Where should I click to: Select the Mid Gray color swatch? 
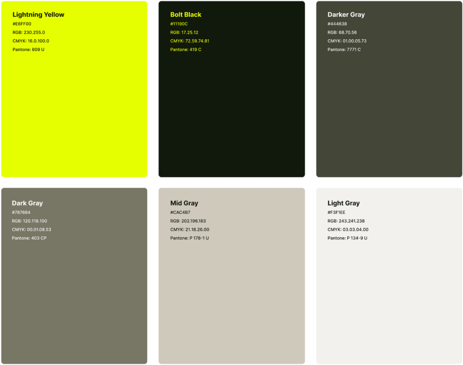coord(231,276)
